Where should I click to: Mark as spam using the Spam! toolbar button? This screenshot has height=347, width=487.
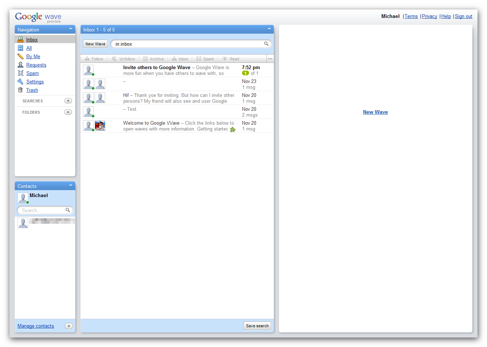[205, 59]
